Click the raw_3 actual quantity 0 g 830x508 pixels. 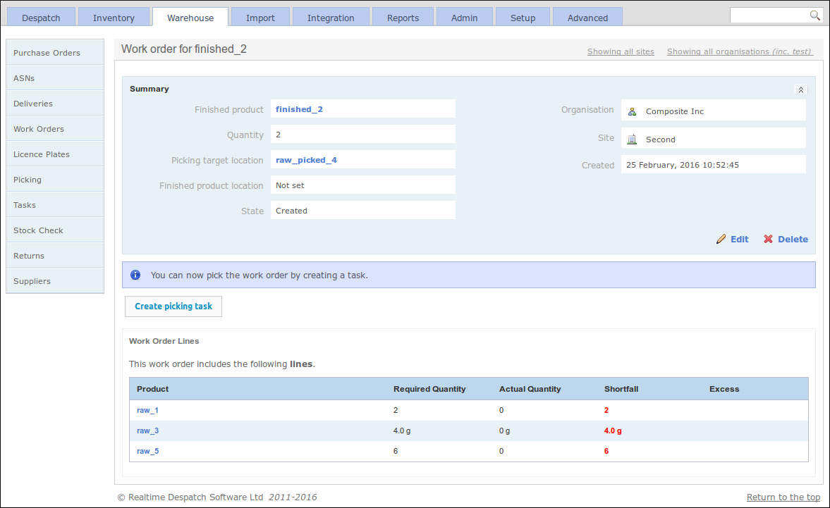point(504,430)
